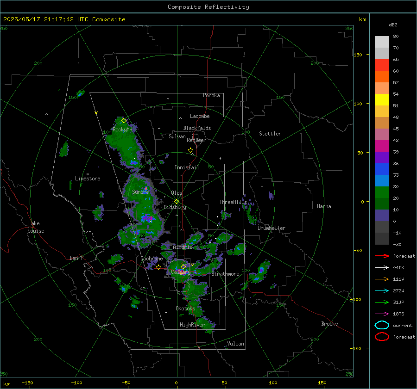Click the Brooks city label
The height and width of the screenshot is (389, 417).
pos(329,324)
